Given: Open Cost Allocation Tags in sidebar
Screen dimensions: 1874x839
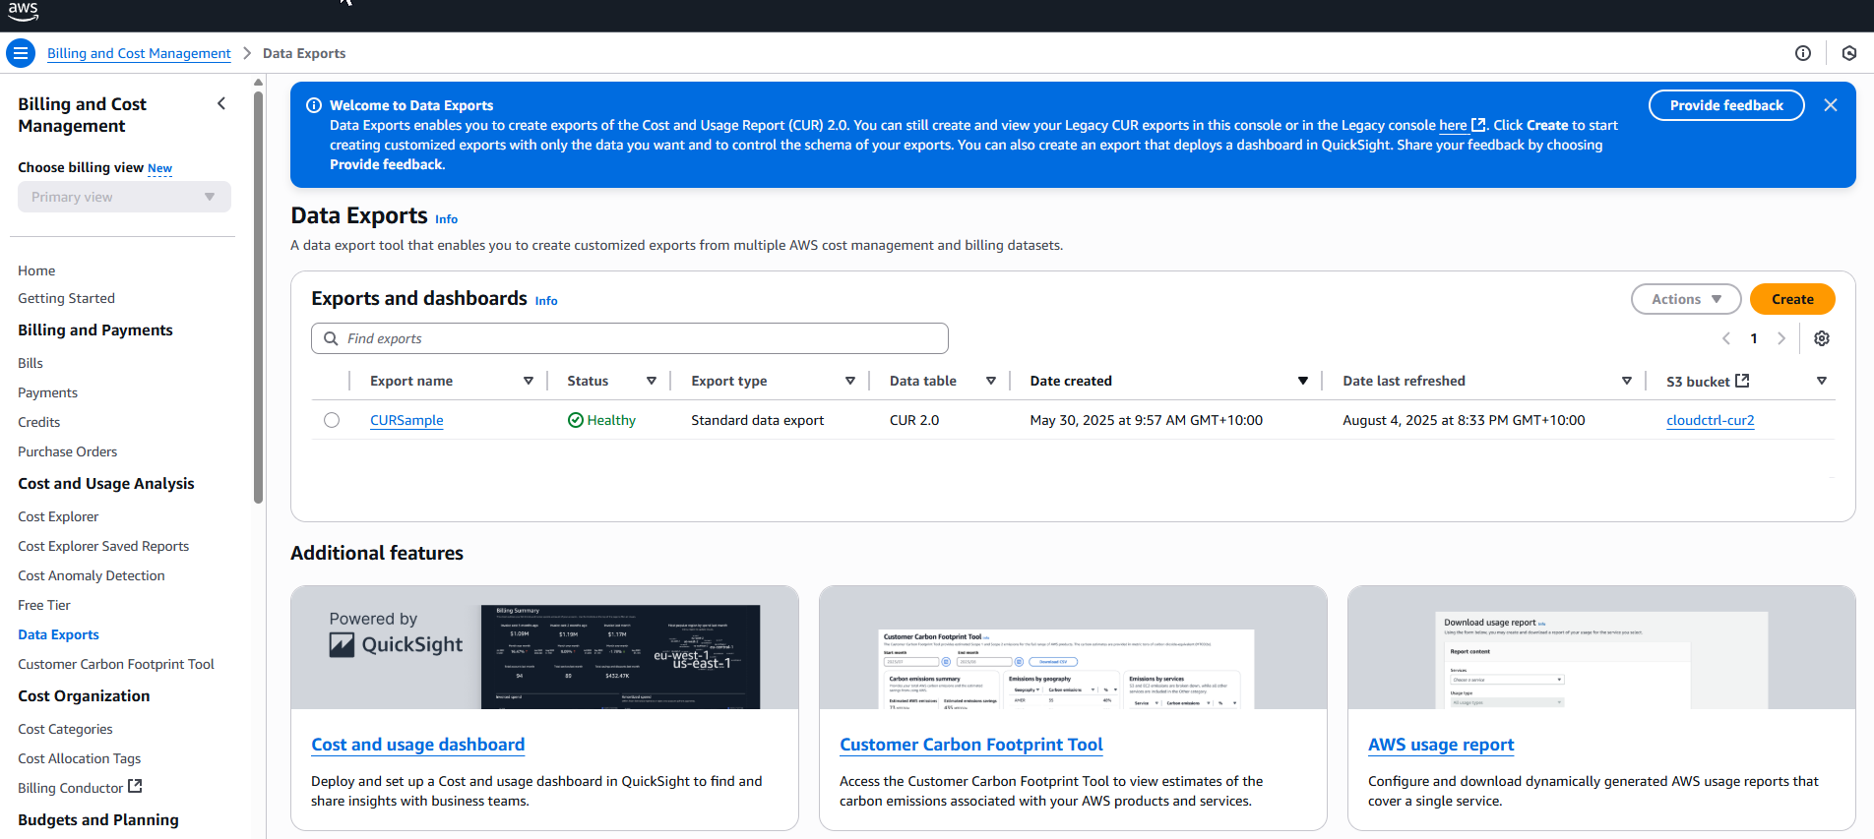Looking at the screenshot, I should coord(79,758).
